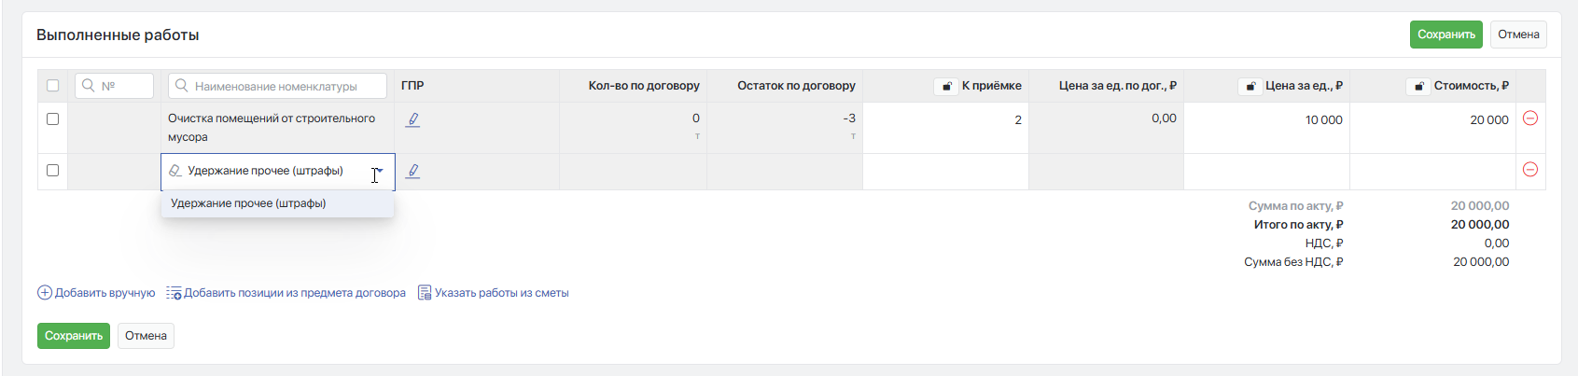Remove the Очистка помещений row with the red minus
1578x376 pixels.
1530,118
